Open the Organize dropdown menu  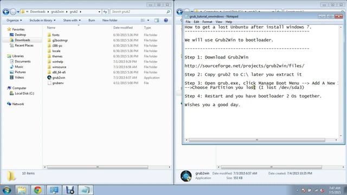point(14,21)
